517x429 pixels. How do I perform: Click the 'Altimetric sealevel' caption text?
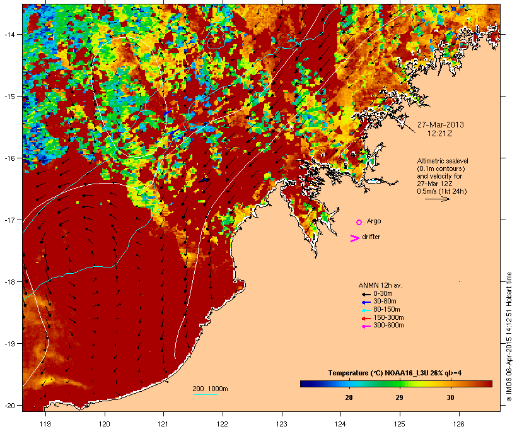point(443,161)
